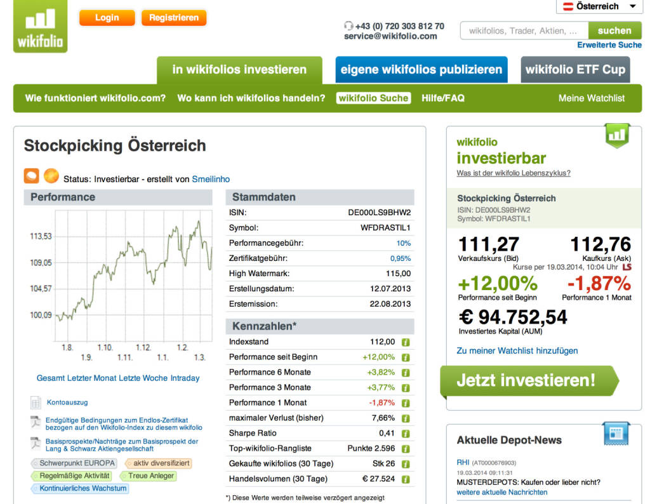Select Hilfe/FAQ in the green menu bar

[443, 98]
